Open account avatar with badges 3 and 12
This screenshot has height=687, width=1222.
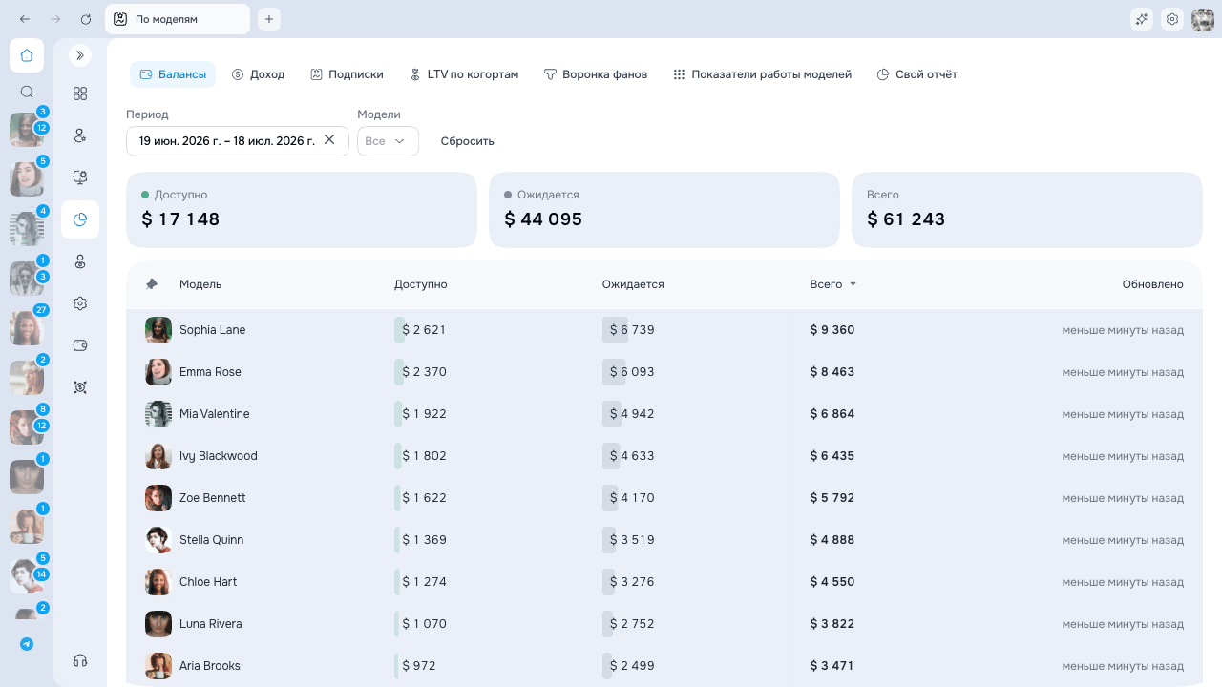(x=27, y=130)
